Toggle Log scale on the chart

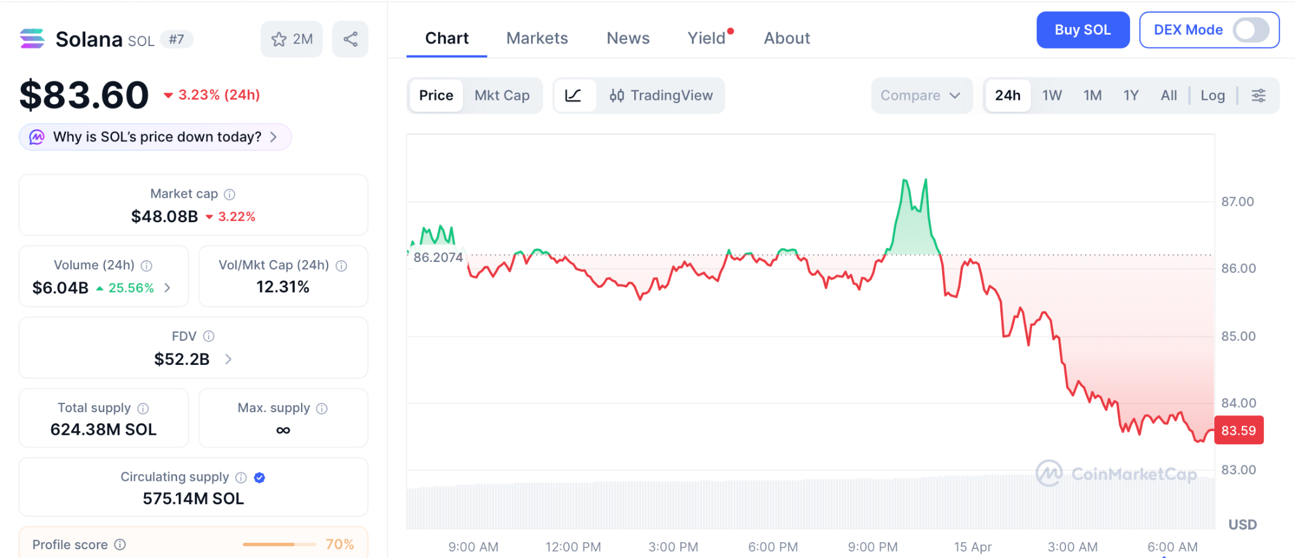coord(1212,95)
